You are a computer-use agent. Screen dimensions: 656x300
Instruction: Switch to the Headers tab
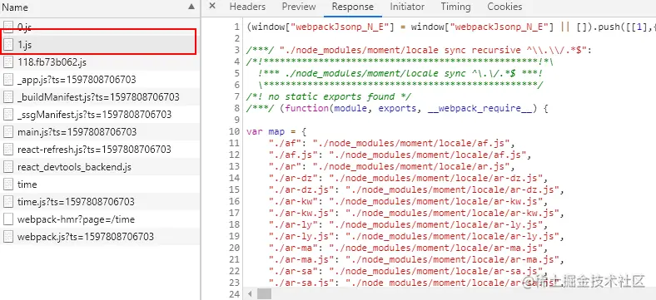pos(247,7)
